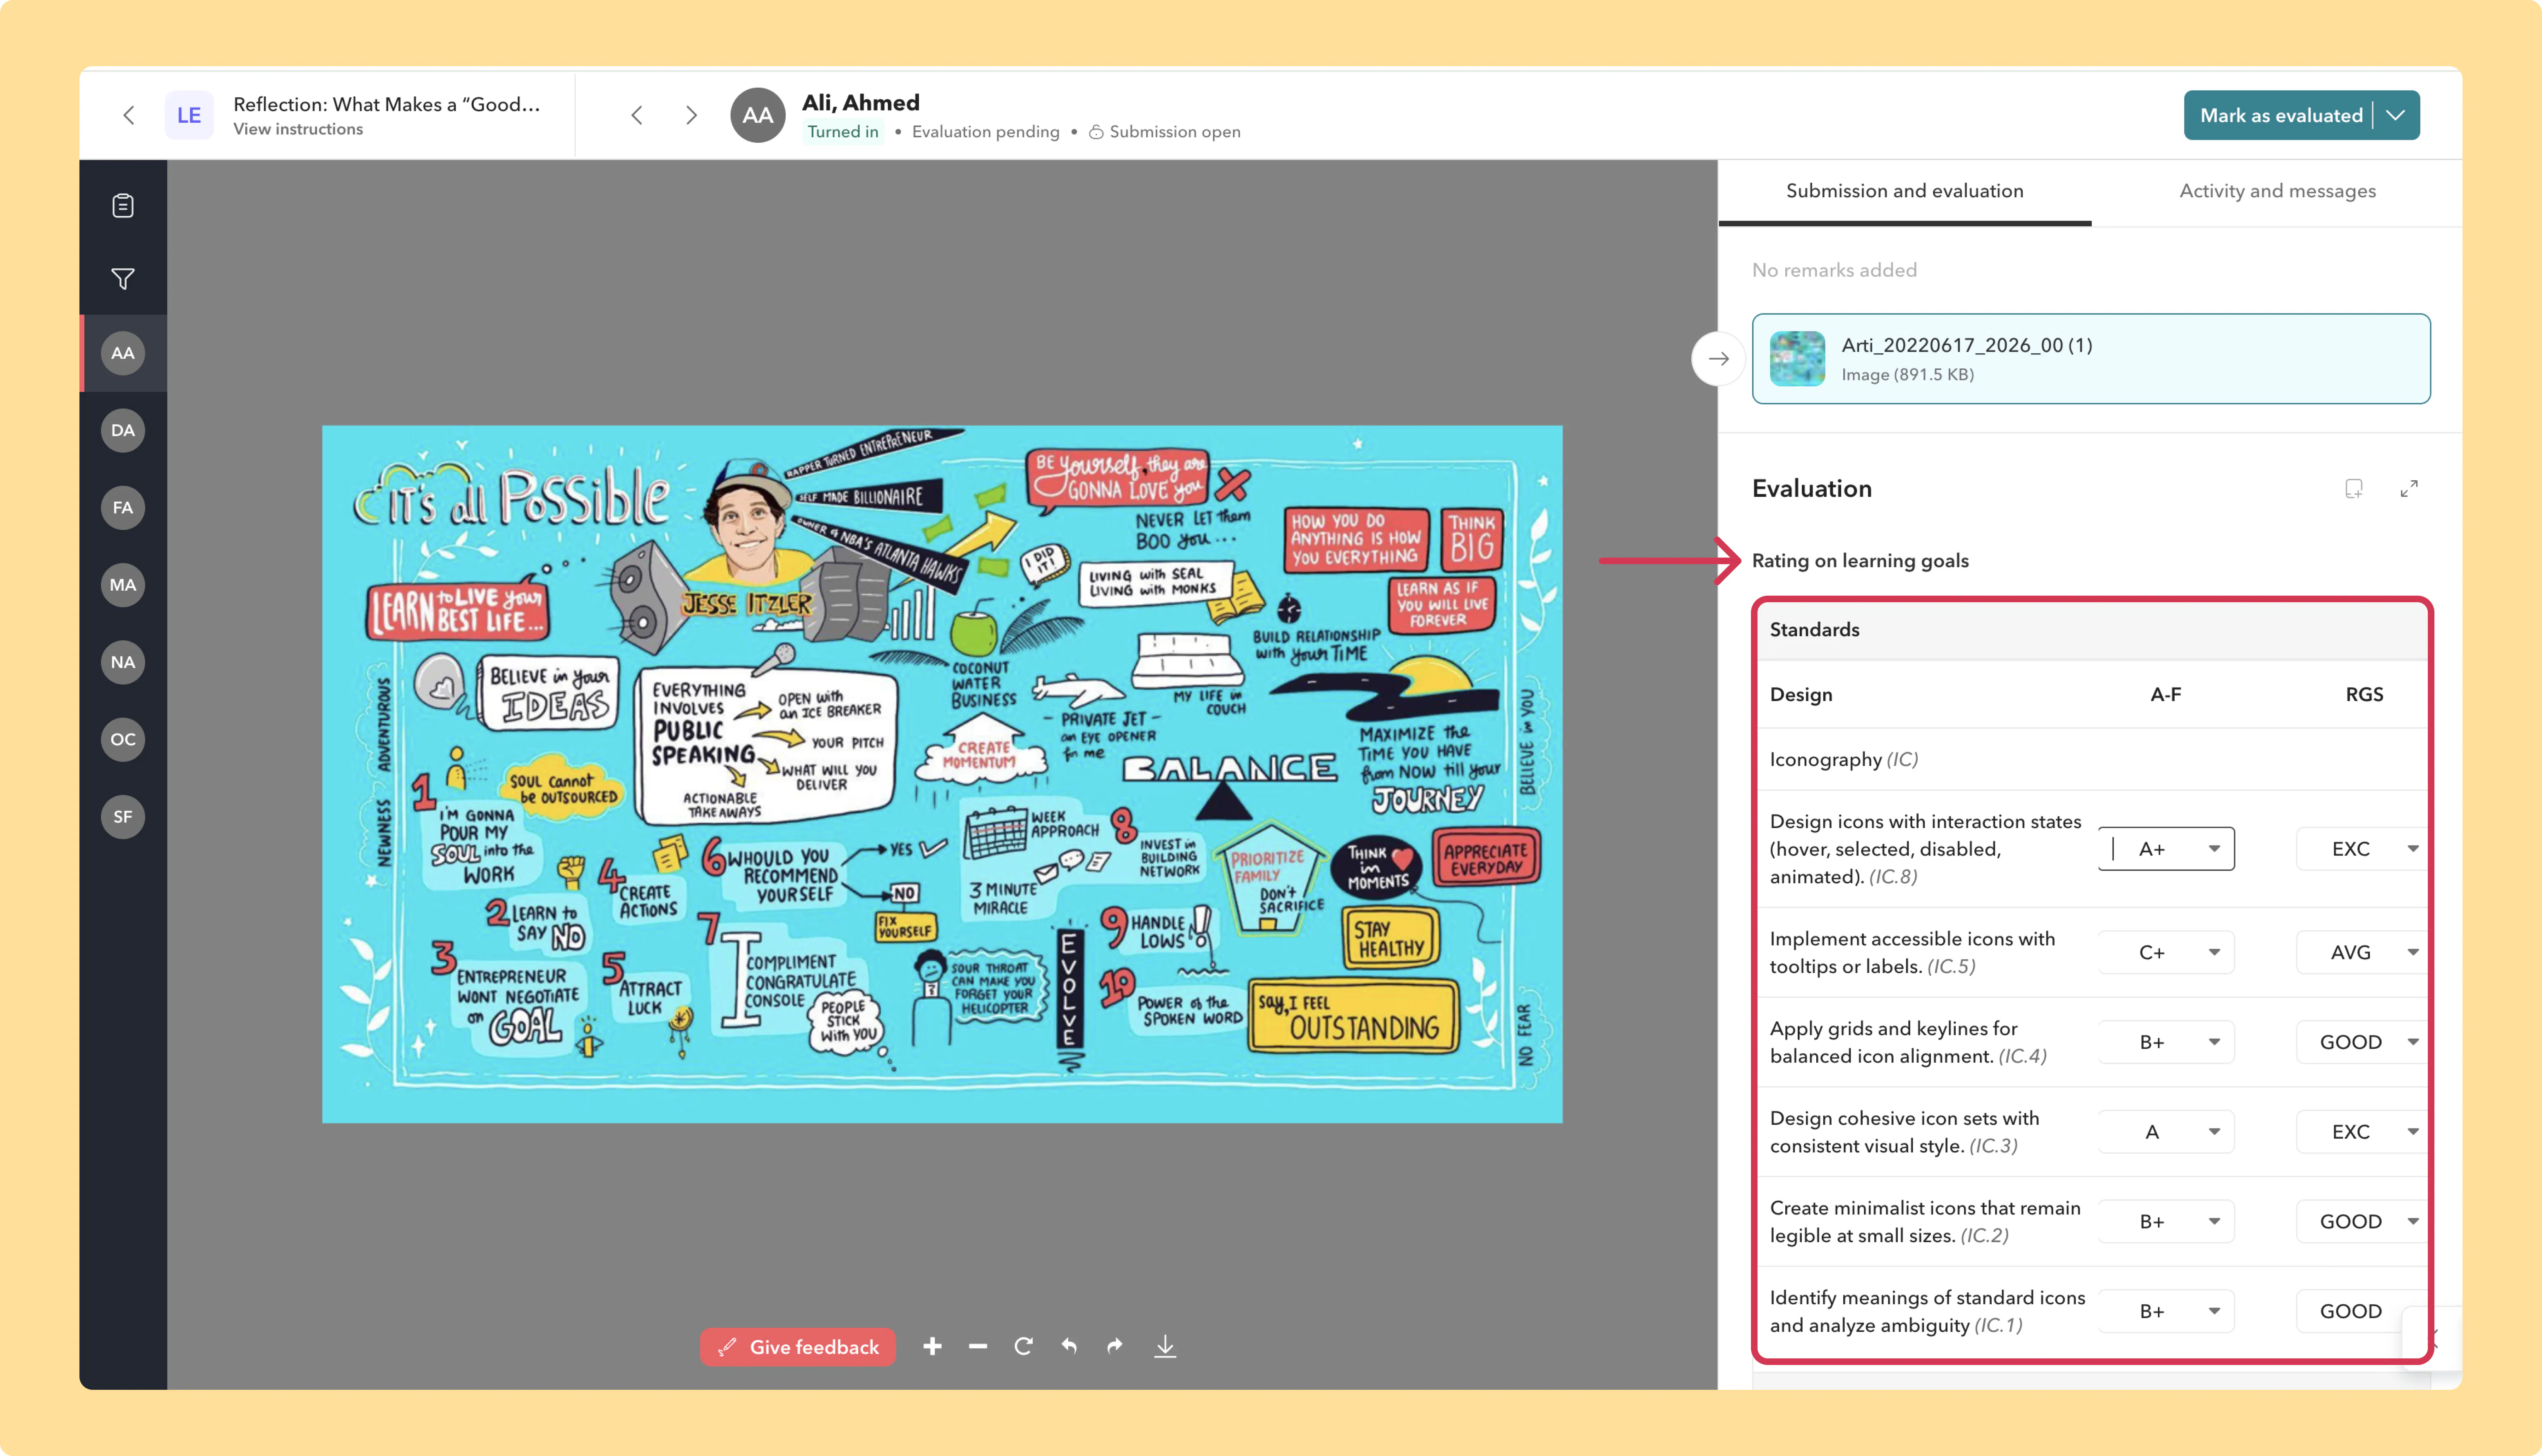Viewport: 2542px width, 1456px height.
Task: Collapse the evaluation panel arrow
Action: 1718,359
